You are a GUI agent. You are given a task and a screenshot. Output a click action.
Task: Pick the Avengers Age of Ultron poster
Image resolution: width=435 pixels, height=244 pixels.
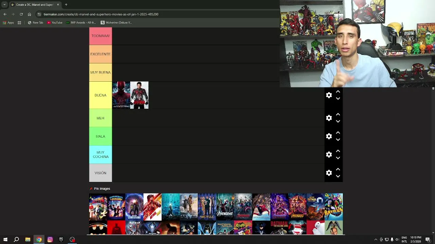click(x=243, y=207)
